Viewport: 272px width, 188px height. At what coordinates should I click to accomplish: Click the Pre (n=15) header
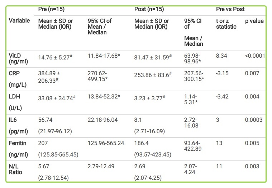(x=52, y=9)
